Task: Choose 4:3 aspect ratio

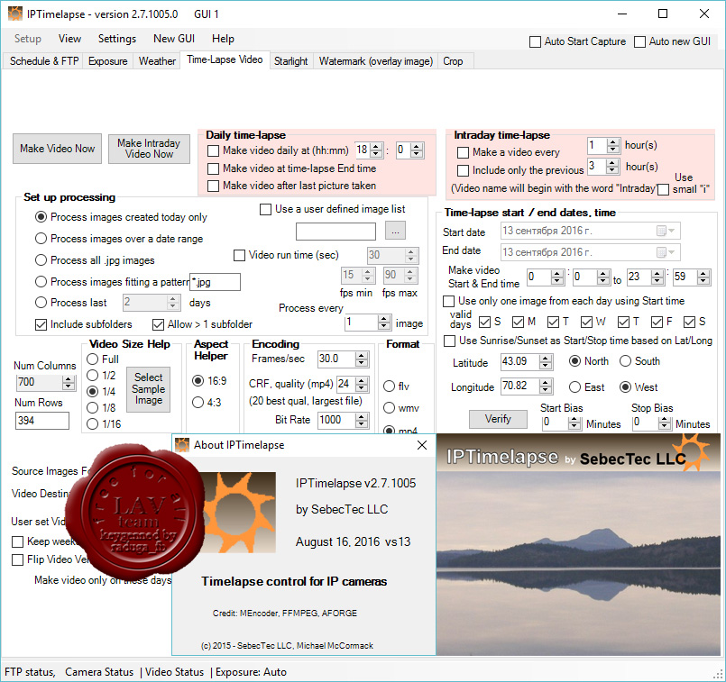Action: (198, 403)
